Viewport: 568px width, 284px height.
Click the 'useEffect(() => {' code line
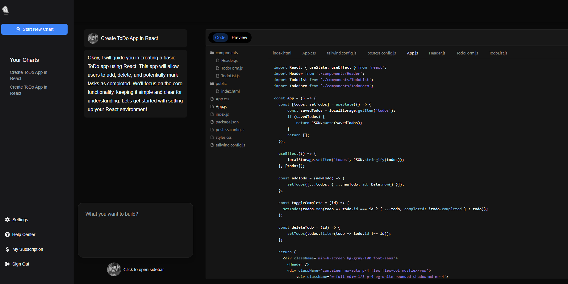pyautogui.click(x=297, y=154)
